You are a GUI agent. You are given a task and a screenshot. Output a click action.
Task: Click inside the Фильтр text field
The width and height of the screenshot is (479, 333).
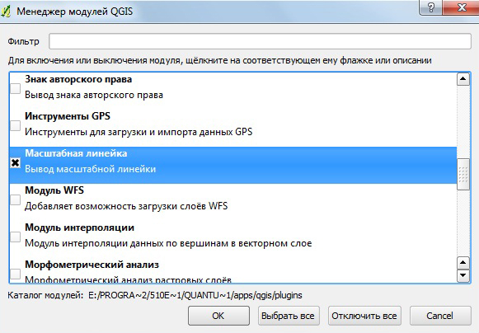260,41
